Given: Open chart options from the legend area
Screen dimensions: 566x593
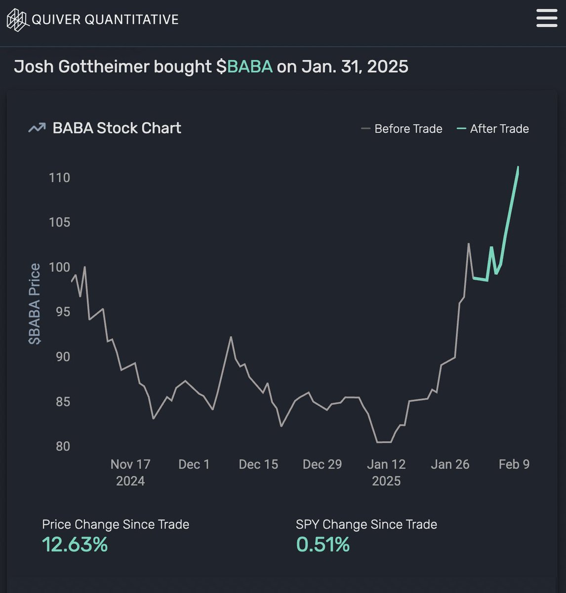Looking at the screenshot, I should coord(445,128).
